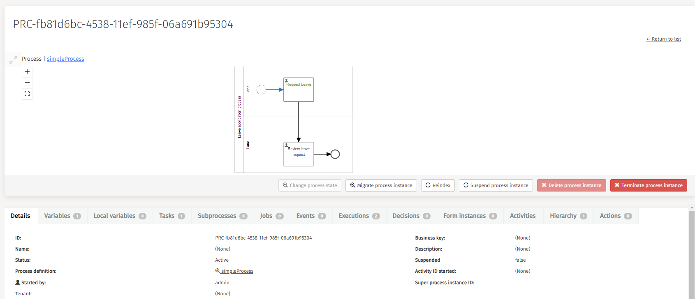Screen dimensions: 695x299
Task: Suspend the process instance
Action: point(496,185)
